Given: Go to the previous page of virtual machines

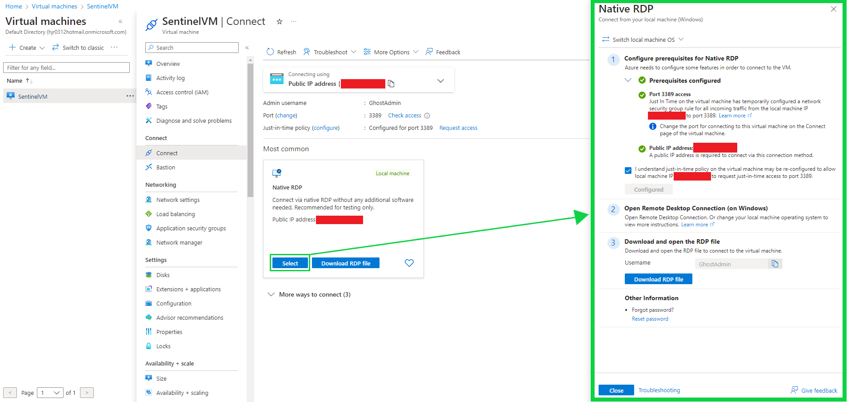Looking at the screenshot, I should (x=10, y=393).
